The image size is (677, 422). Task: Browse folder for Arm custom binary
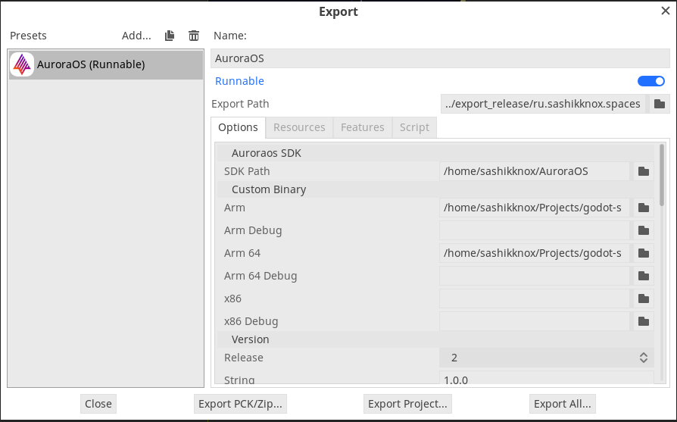[x=644, y=208]
